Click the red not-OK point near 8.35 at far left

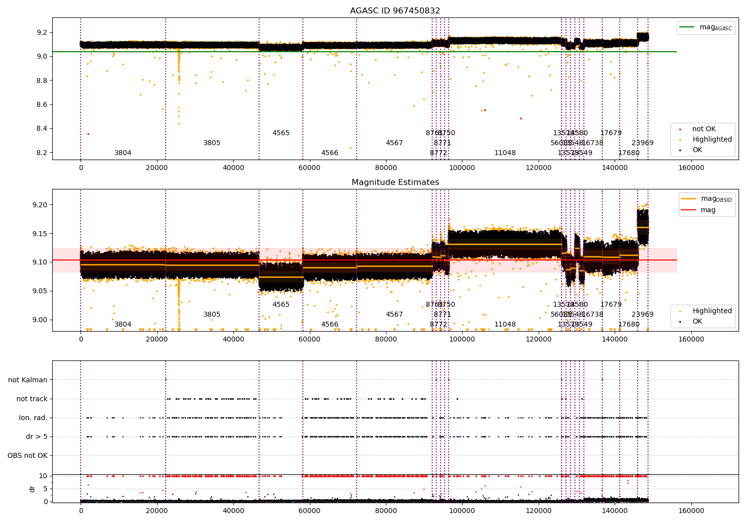(x=88, y=134)
